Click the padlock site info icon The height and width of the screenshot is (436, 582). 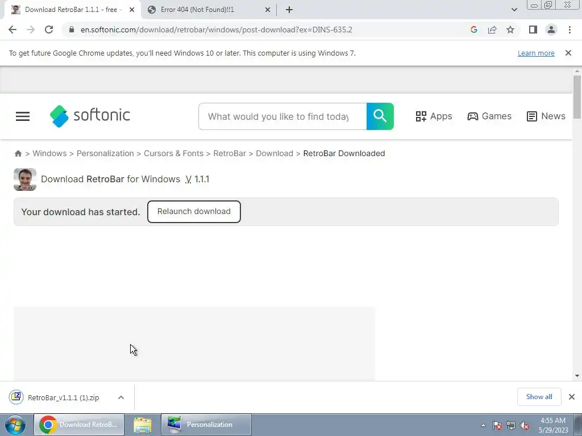point(72,30)
